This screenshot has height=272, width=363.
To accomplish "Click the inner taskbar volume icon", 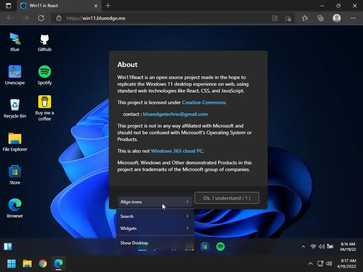I will coord(322,246).
